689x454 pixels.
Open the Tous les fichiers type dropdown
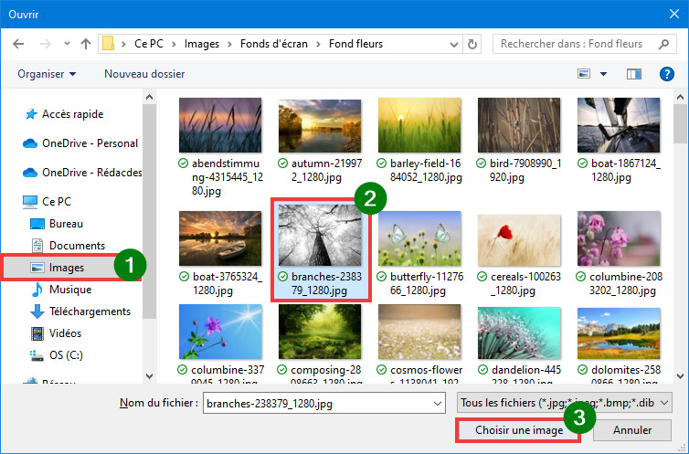[x=564, y=403]
